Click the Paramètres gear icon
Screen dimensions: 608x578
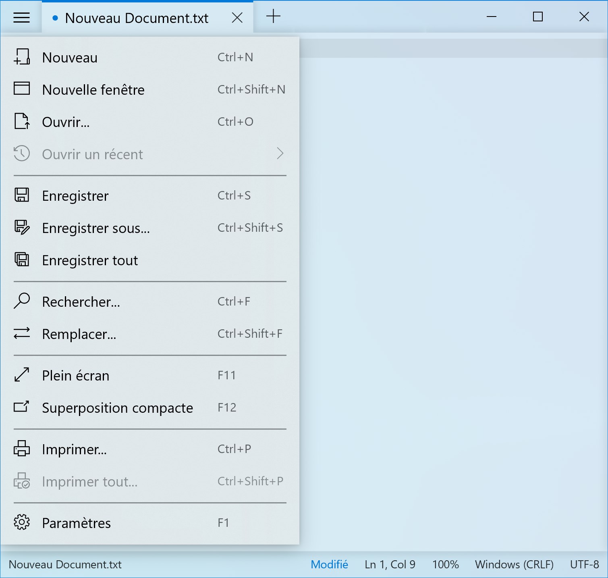point(22,522)
